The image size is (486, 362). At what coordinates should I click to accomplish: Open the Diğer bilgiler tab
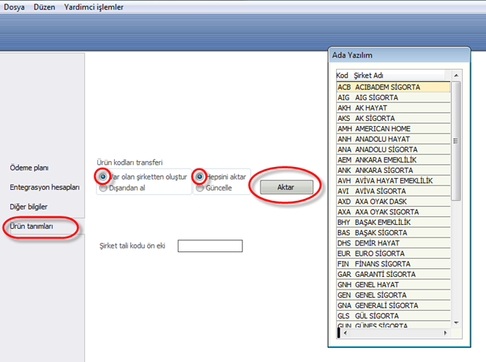tap(29, 207)
